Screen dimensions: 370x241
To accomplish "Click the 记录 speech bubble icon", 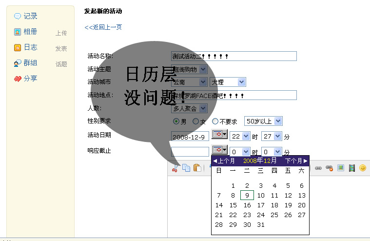I will tap(18, 16).
